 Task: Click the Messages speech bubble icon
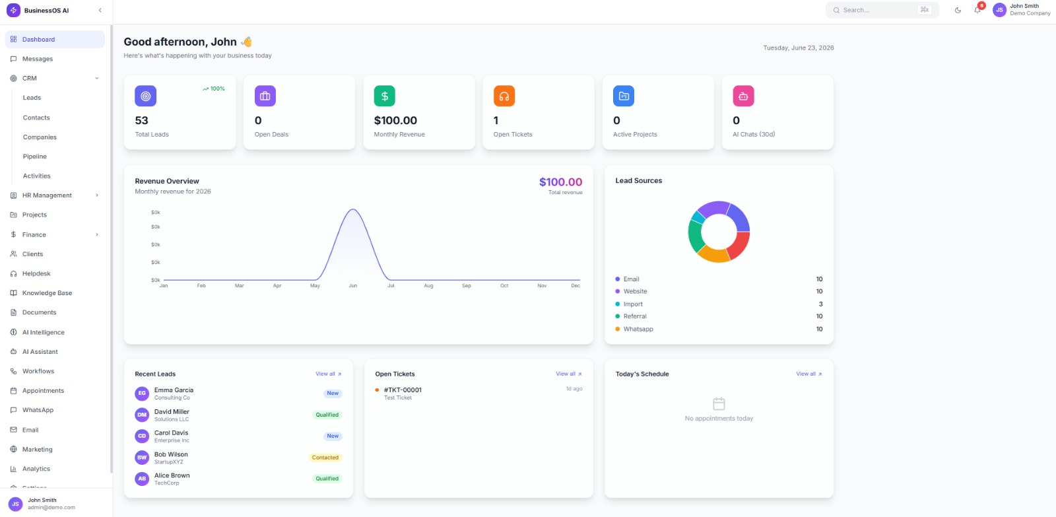13,59
